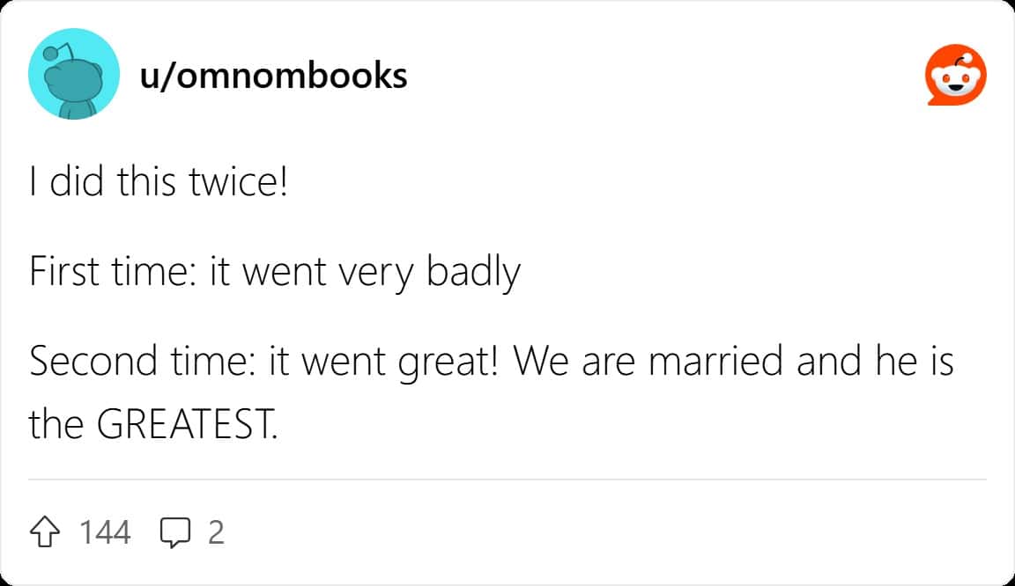1015x586 pixels.
Task: Click the 2 comments count
Action: pos(216,531)
